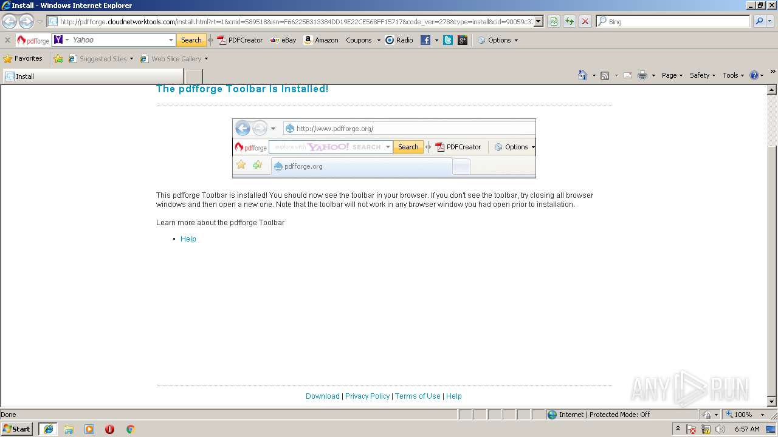This screenshot has height=437, width=778.
Task: Click the Home icon in command bar
Action: (583, 75)
